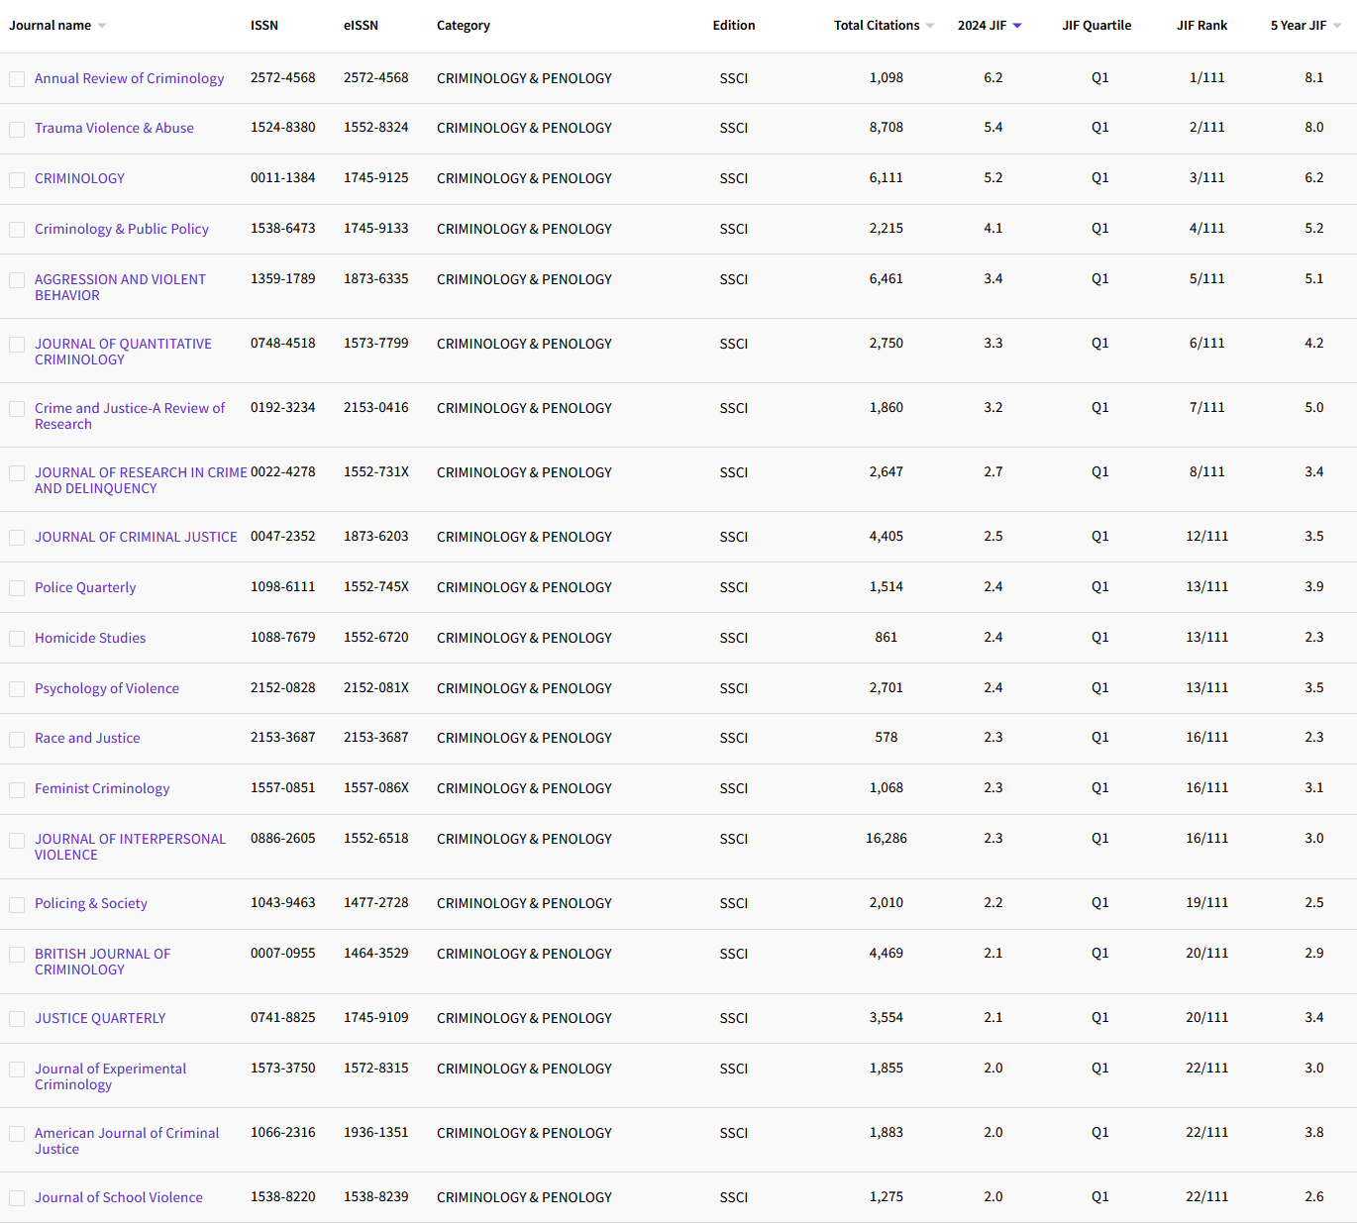The width and height of the screenshot is (1357, 1224).
Task: Open Justice Quarterly journal link
Action: 100,1018
